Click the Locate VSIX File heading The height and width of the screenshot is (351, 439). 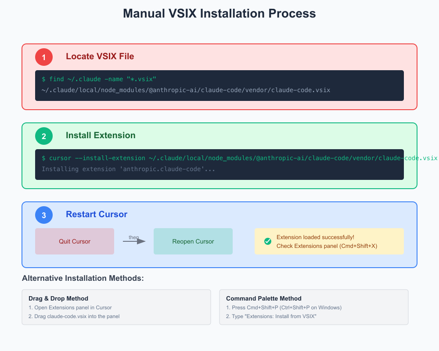pos(100,56)
